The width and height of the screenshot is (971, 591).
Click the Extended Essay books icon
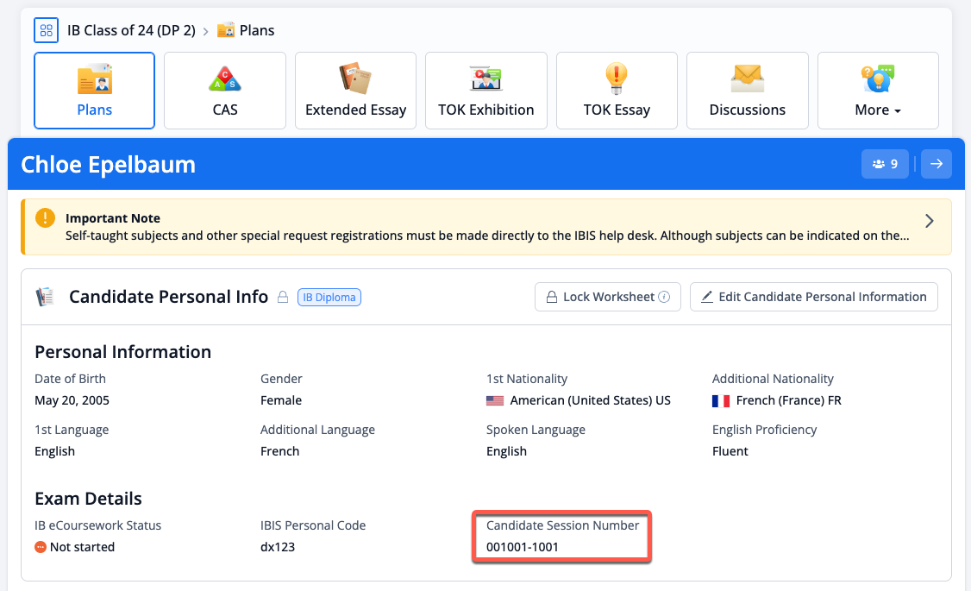tap(355, 78)
